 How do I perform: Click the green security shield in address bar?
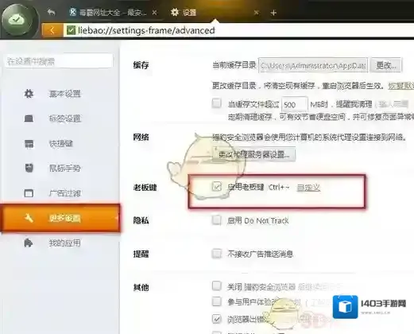tap(71, 30)
